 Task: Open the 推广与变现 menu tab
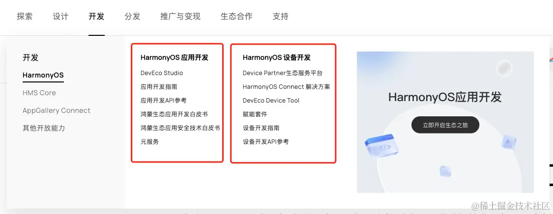[x=180, y=16]
